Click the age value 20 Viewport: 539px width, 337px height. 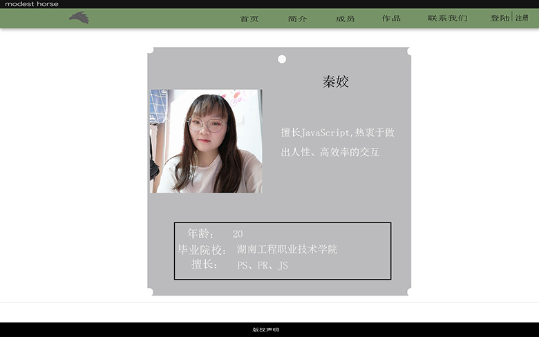pos(238,234)
